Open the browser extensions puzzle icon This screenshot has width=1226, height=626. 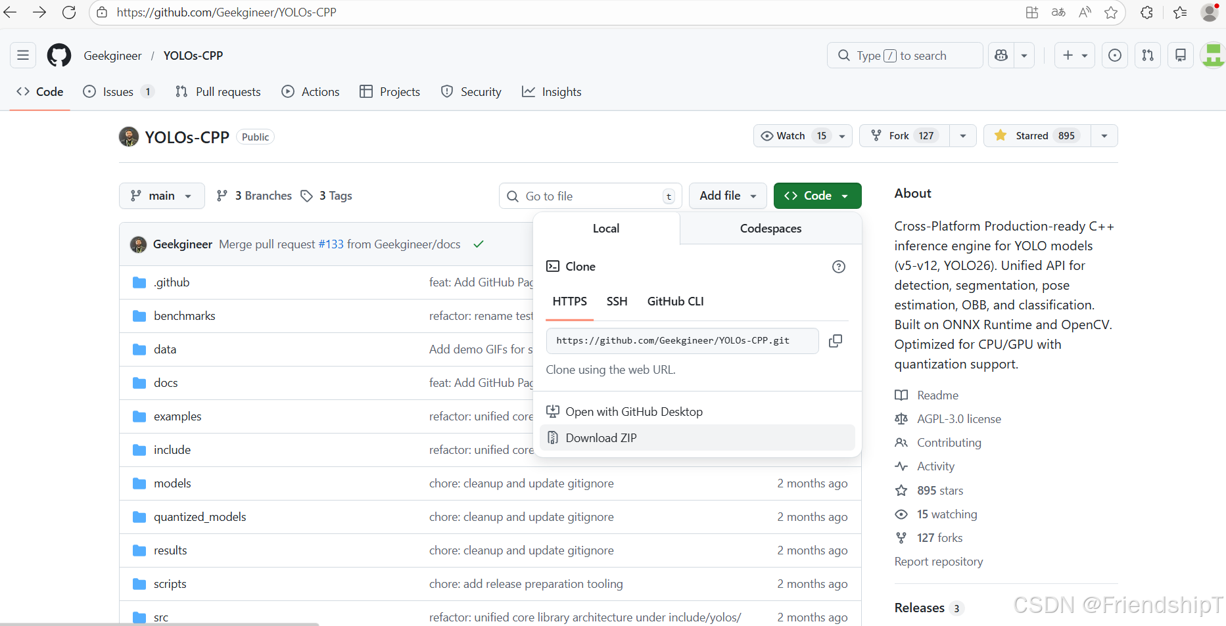click(x=1146, y=12)
